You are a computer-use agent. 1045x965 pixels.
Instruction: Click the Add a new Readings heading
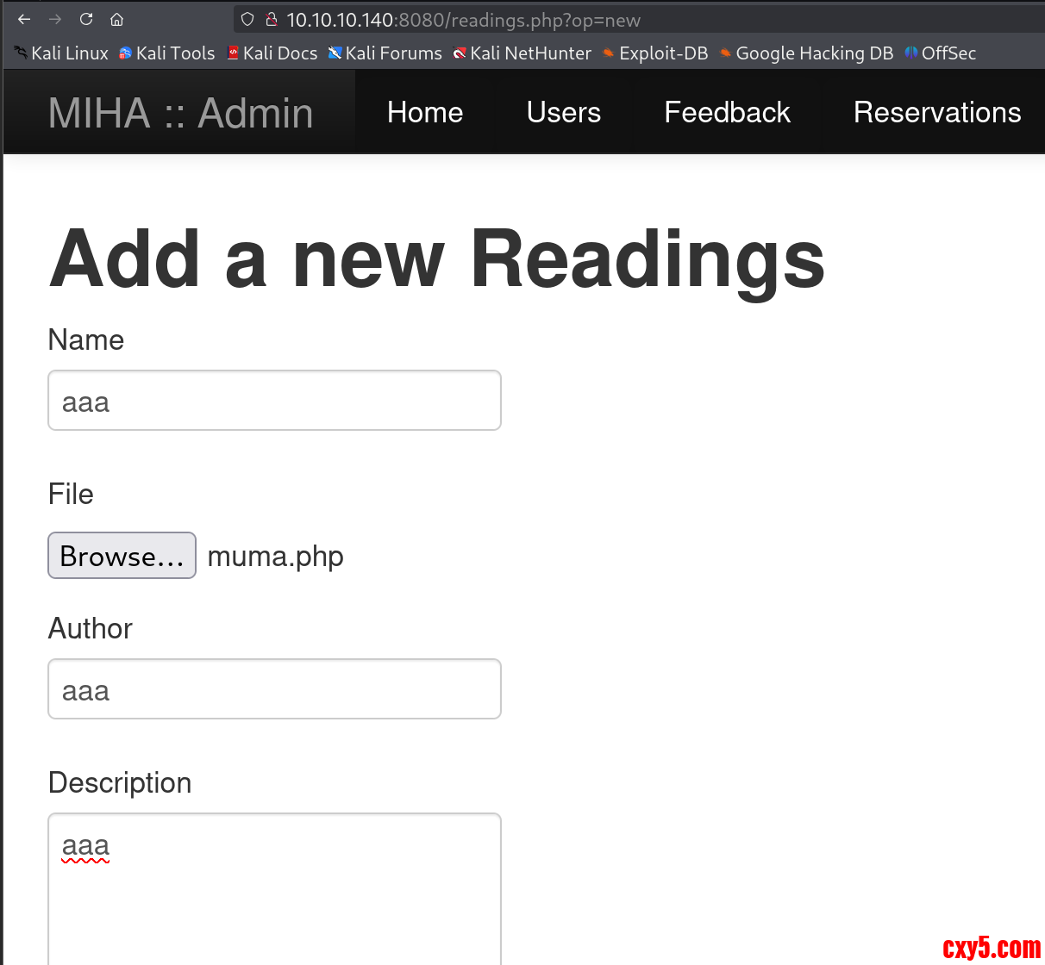point(437,260)
